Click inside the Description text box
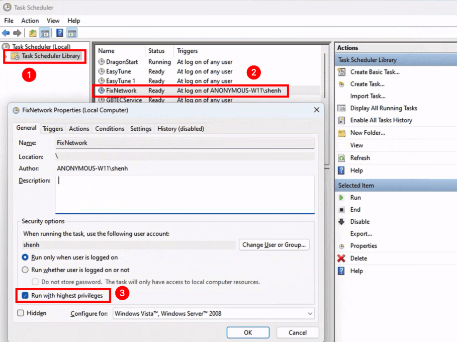Image resolution: width=457 pixels, height=342 pixels. coord(185,194)
